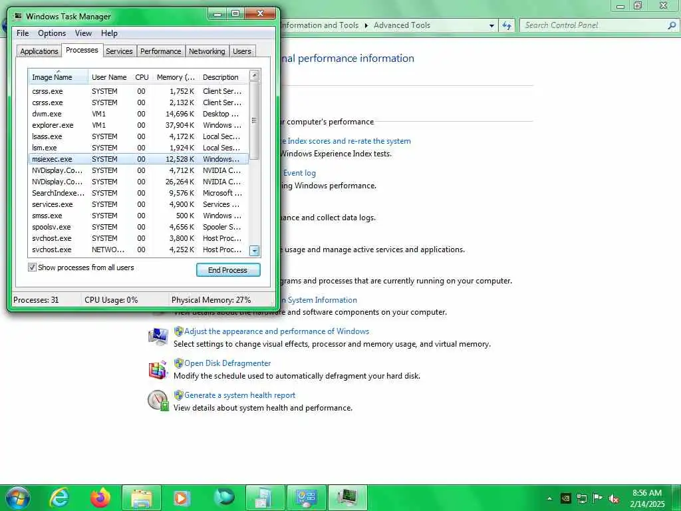The width and height of the screenshot is (681, 511).
Task: Click Generate a system health report
Action: coord(239,395)
